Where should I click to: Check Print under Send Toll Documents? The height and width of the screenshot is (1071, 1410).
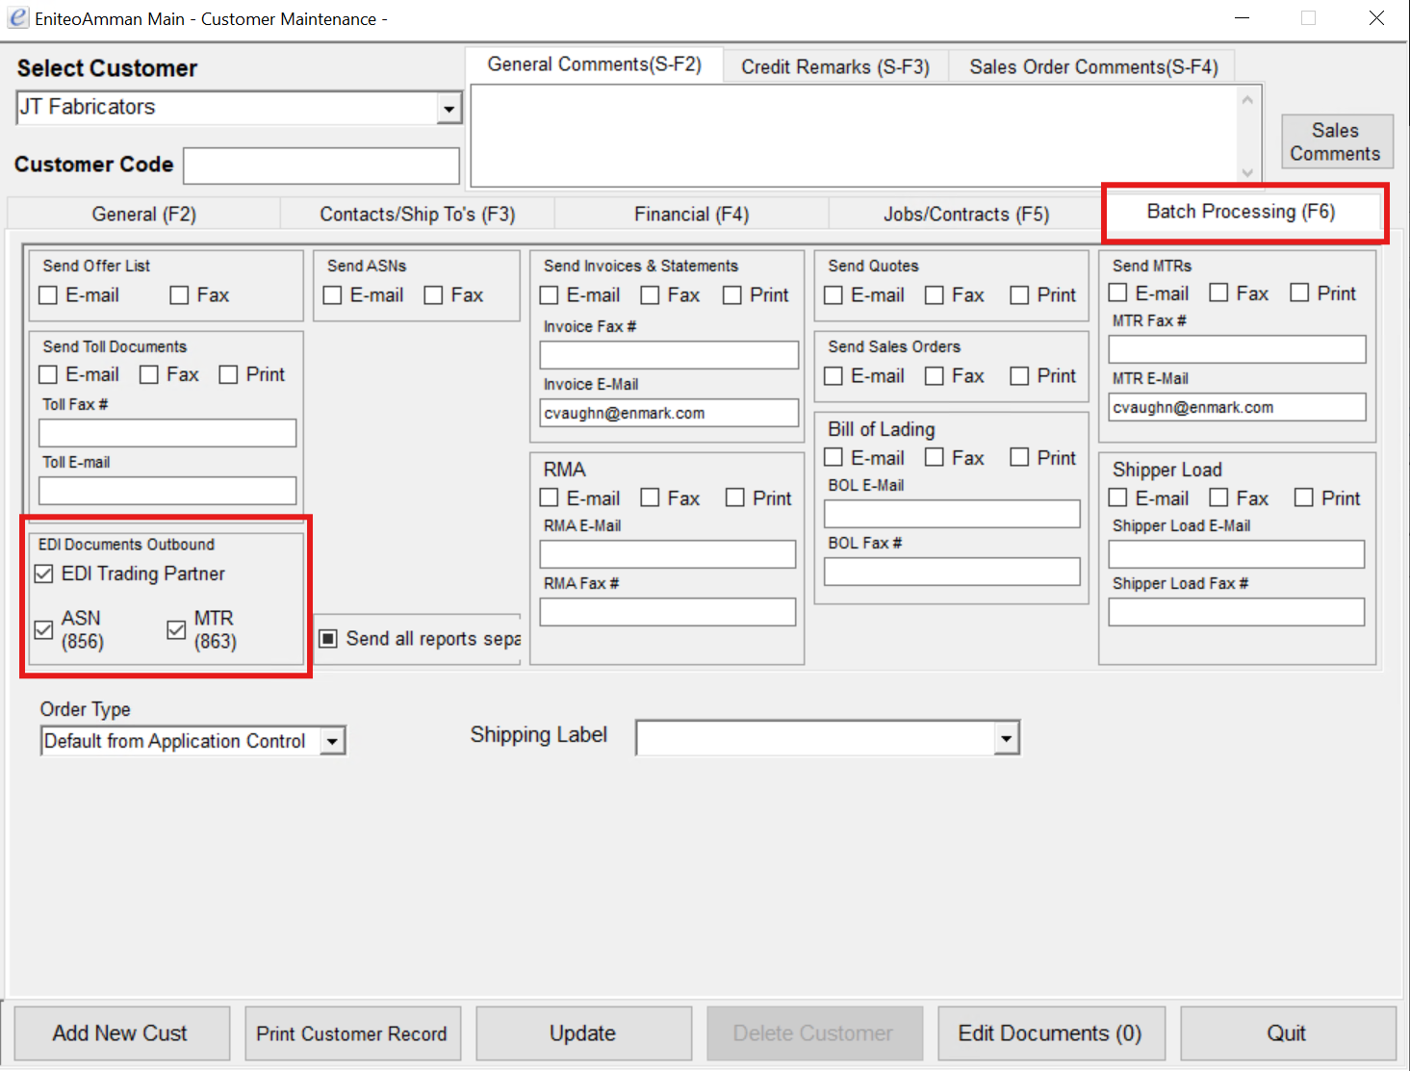pos(228,374)
